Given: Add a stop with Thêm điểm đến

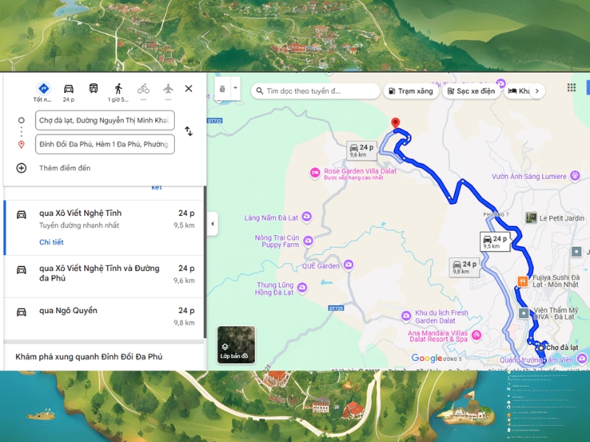Looking at the screenshot, I should [x=64, y=168].
